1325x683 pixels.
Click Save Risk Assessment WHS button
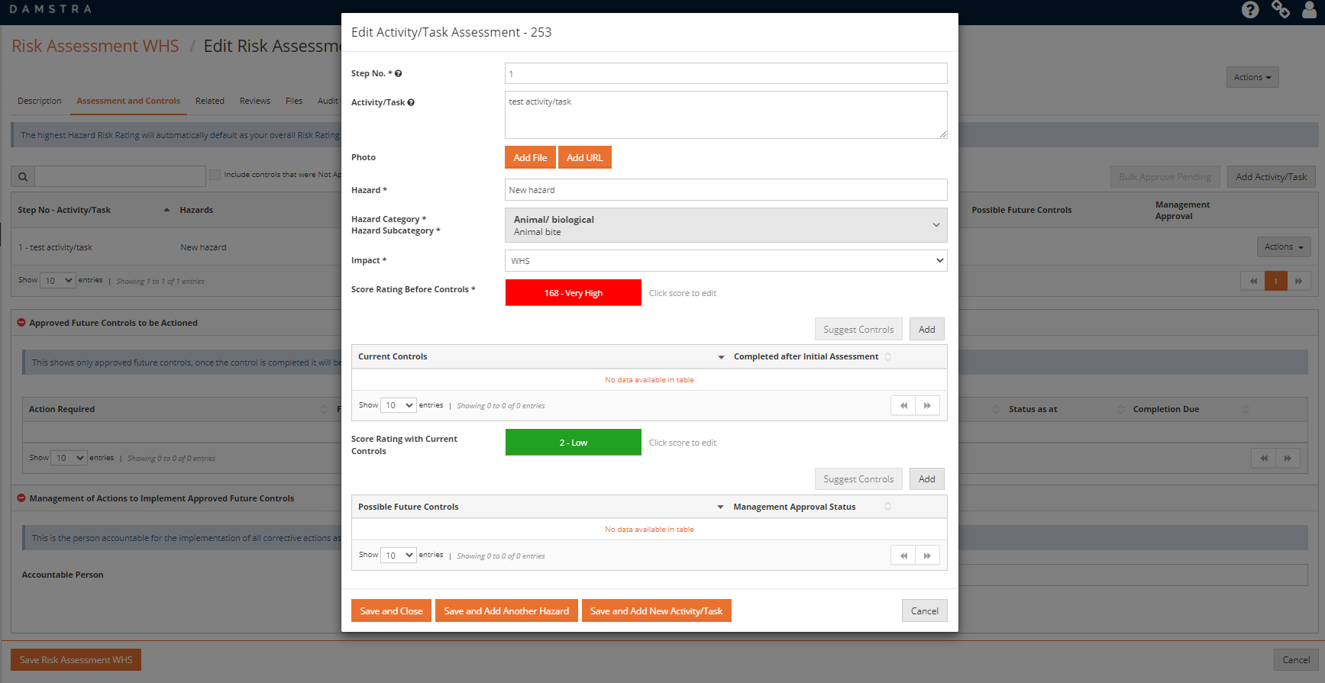pos(76,660)
